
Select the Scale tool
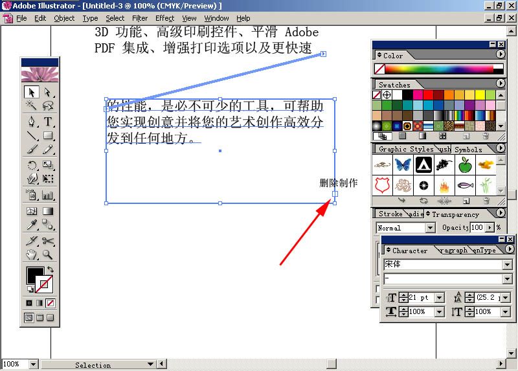[x=48, y=165]
